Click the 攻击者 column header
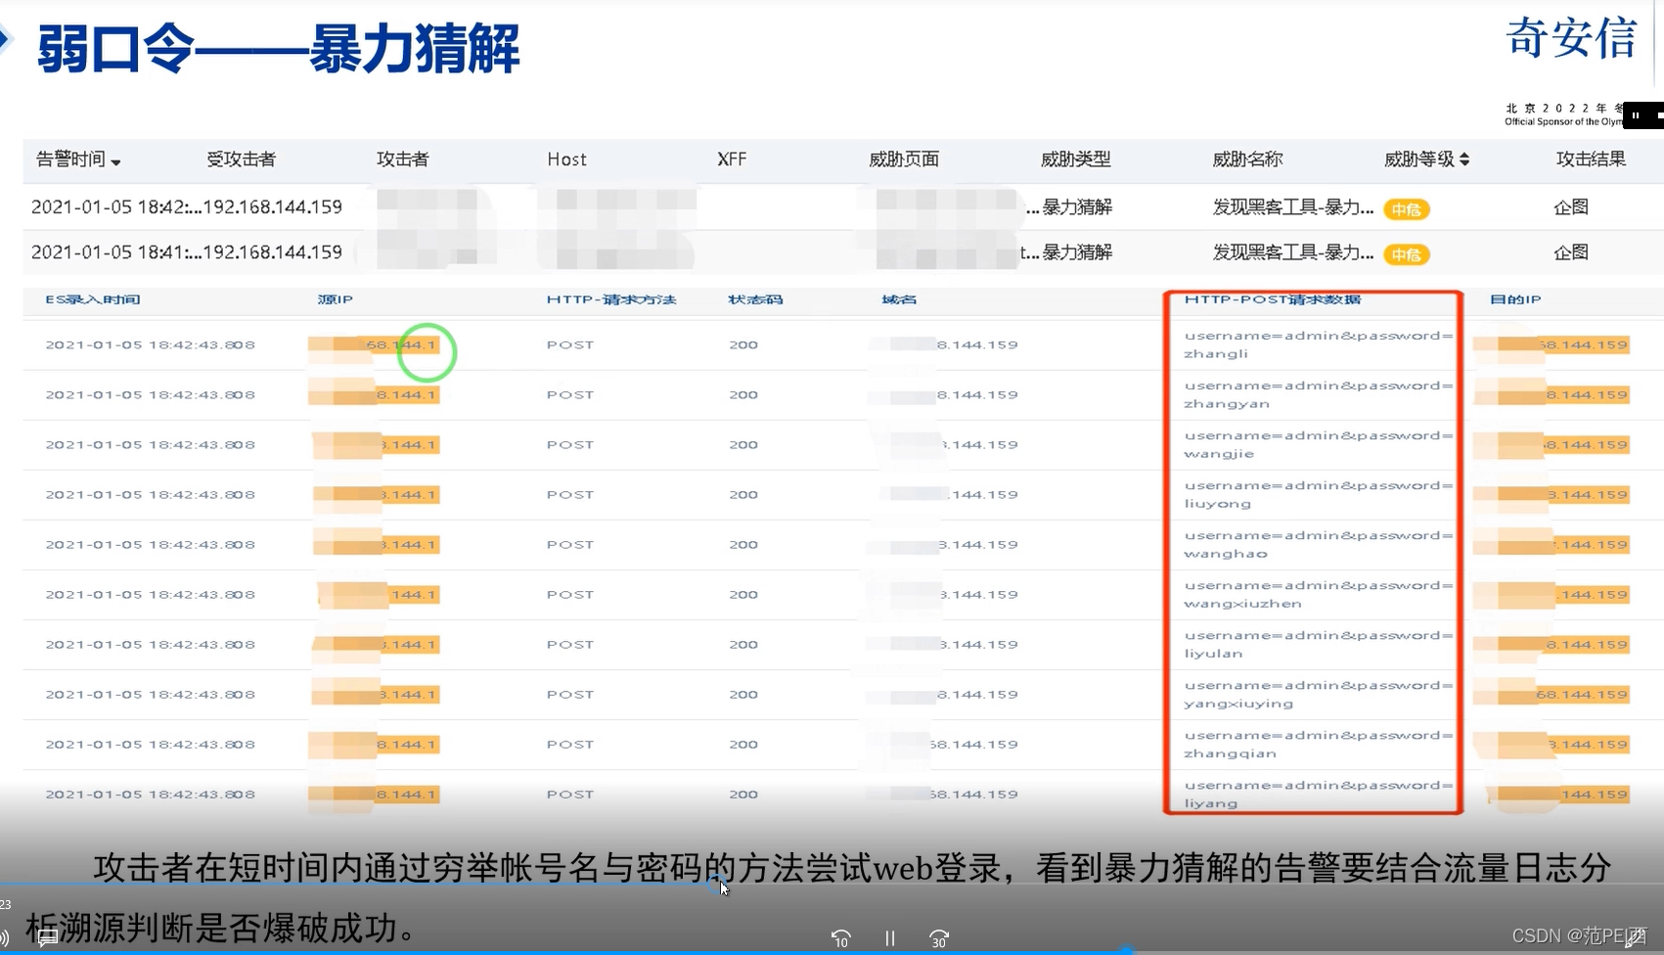 402,159
